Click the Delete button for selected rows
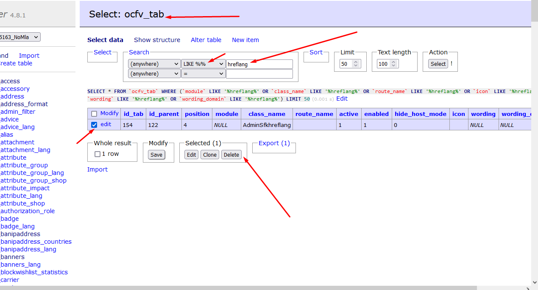The image size is (538, 290). point(231,155)
